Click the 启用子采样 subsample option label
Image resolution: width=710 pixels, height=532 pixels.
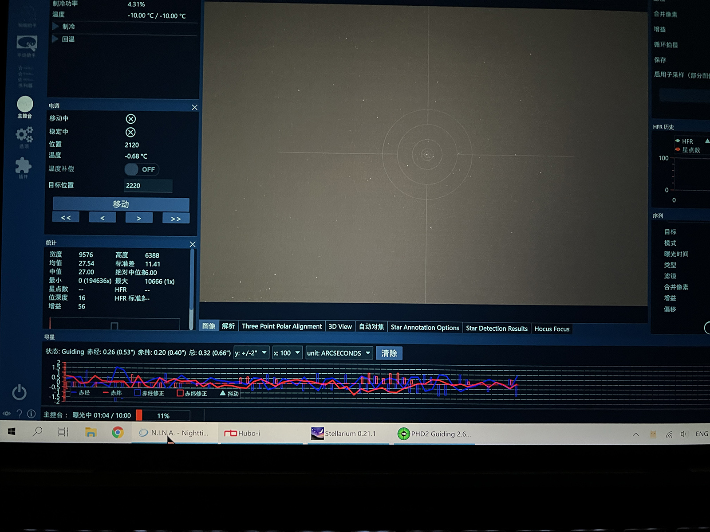(682, 75)
